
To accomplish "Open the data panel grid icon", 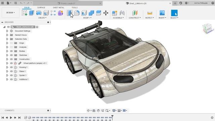I will (2, 3).
